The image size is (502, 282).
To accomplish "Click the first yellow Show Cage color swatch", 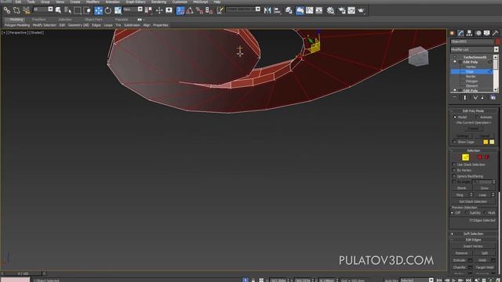I will [x=486, y=142].
